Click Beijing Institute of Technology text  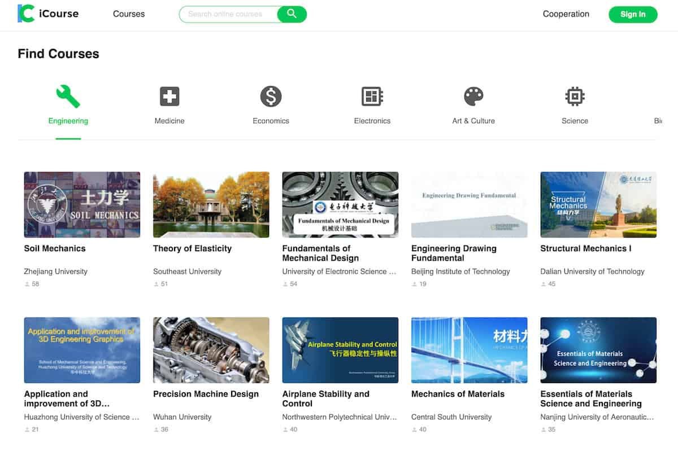[x=460, y=272]
